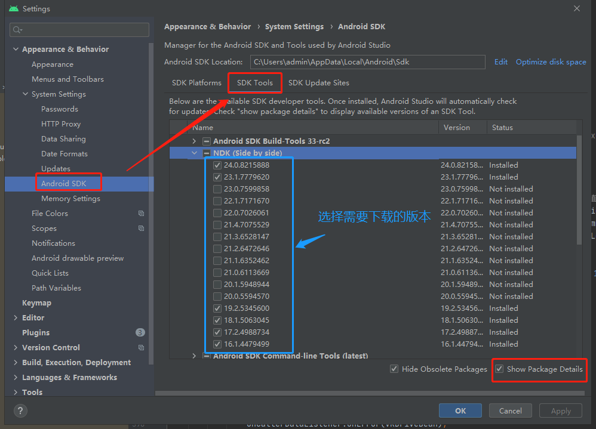
Task: Uncheck NDK version 24.0.8215888
Action: 217,165
